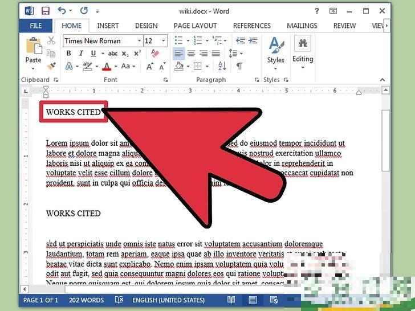Click the Redo repeat icon

pyautogui.click(x=84, y=11)
